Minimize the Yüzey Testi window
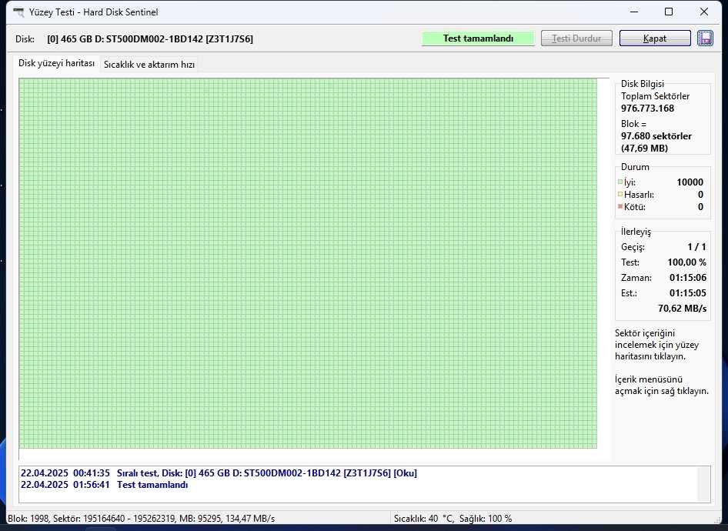 [634, 12]
